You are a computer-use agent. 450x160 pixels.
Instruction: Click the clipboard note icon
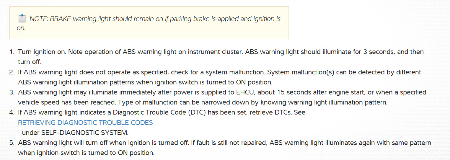click(22, 19)
